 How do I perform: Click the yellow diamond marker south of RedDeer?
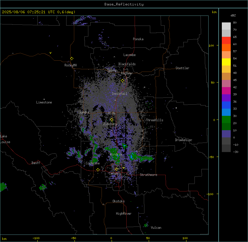coord(123,81)
